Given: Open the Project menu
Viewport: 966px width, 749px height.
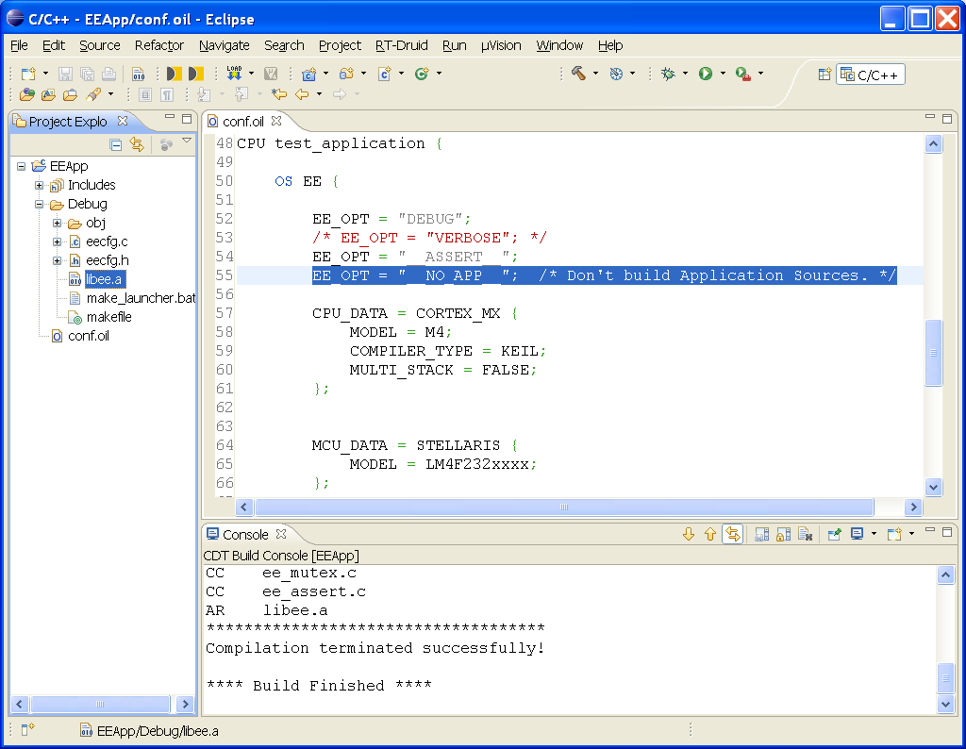Looking at the screenshot, I should pos(340,45).
